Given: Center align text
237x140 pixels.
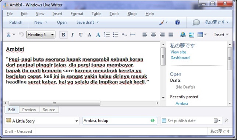Looking at the screenshot, I should [153, 35].
